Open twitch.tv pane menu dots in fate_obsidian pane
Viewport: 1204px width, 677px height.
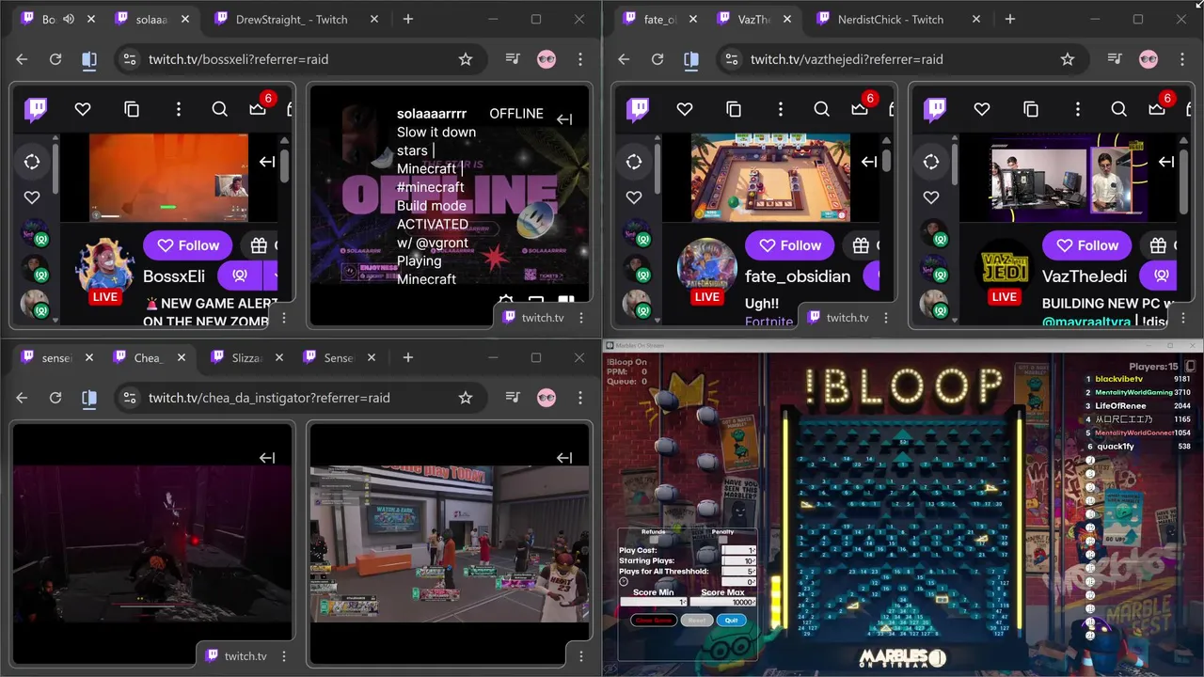(x=884, y=318)
